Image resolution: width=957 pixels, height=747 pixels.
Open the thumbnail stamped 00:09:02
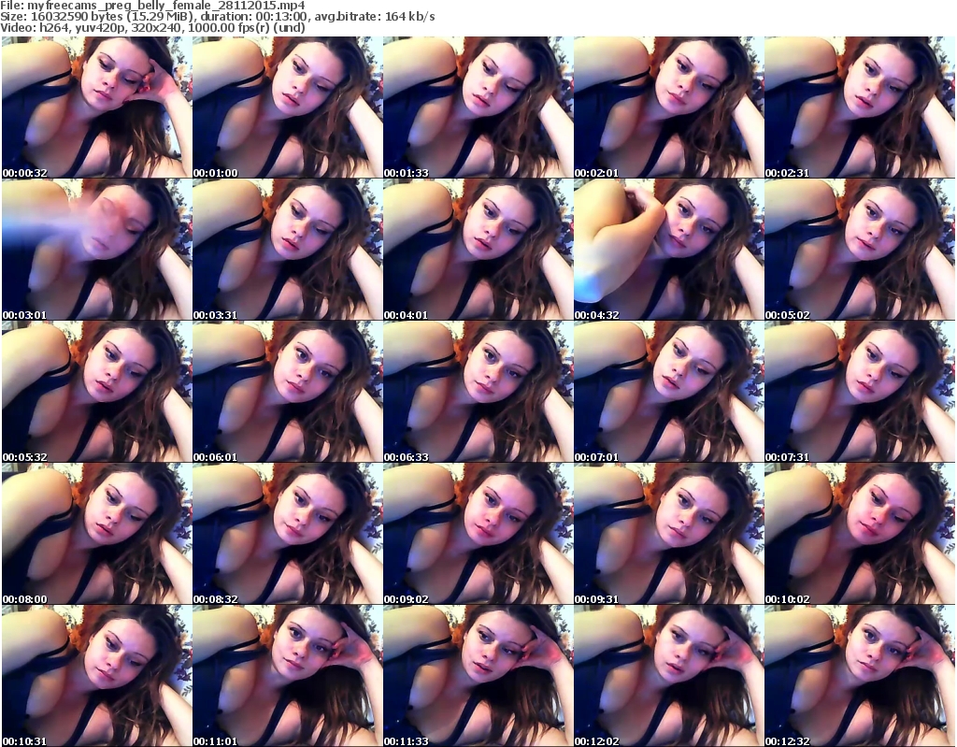coord(478,534)
